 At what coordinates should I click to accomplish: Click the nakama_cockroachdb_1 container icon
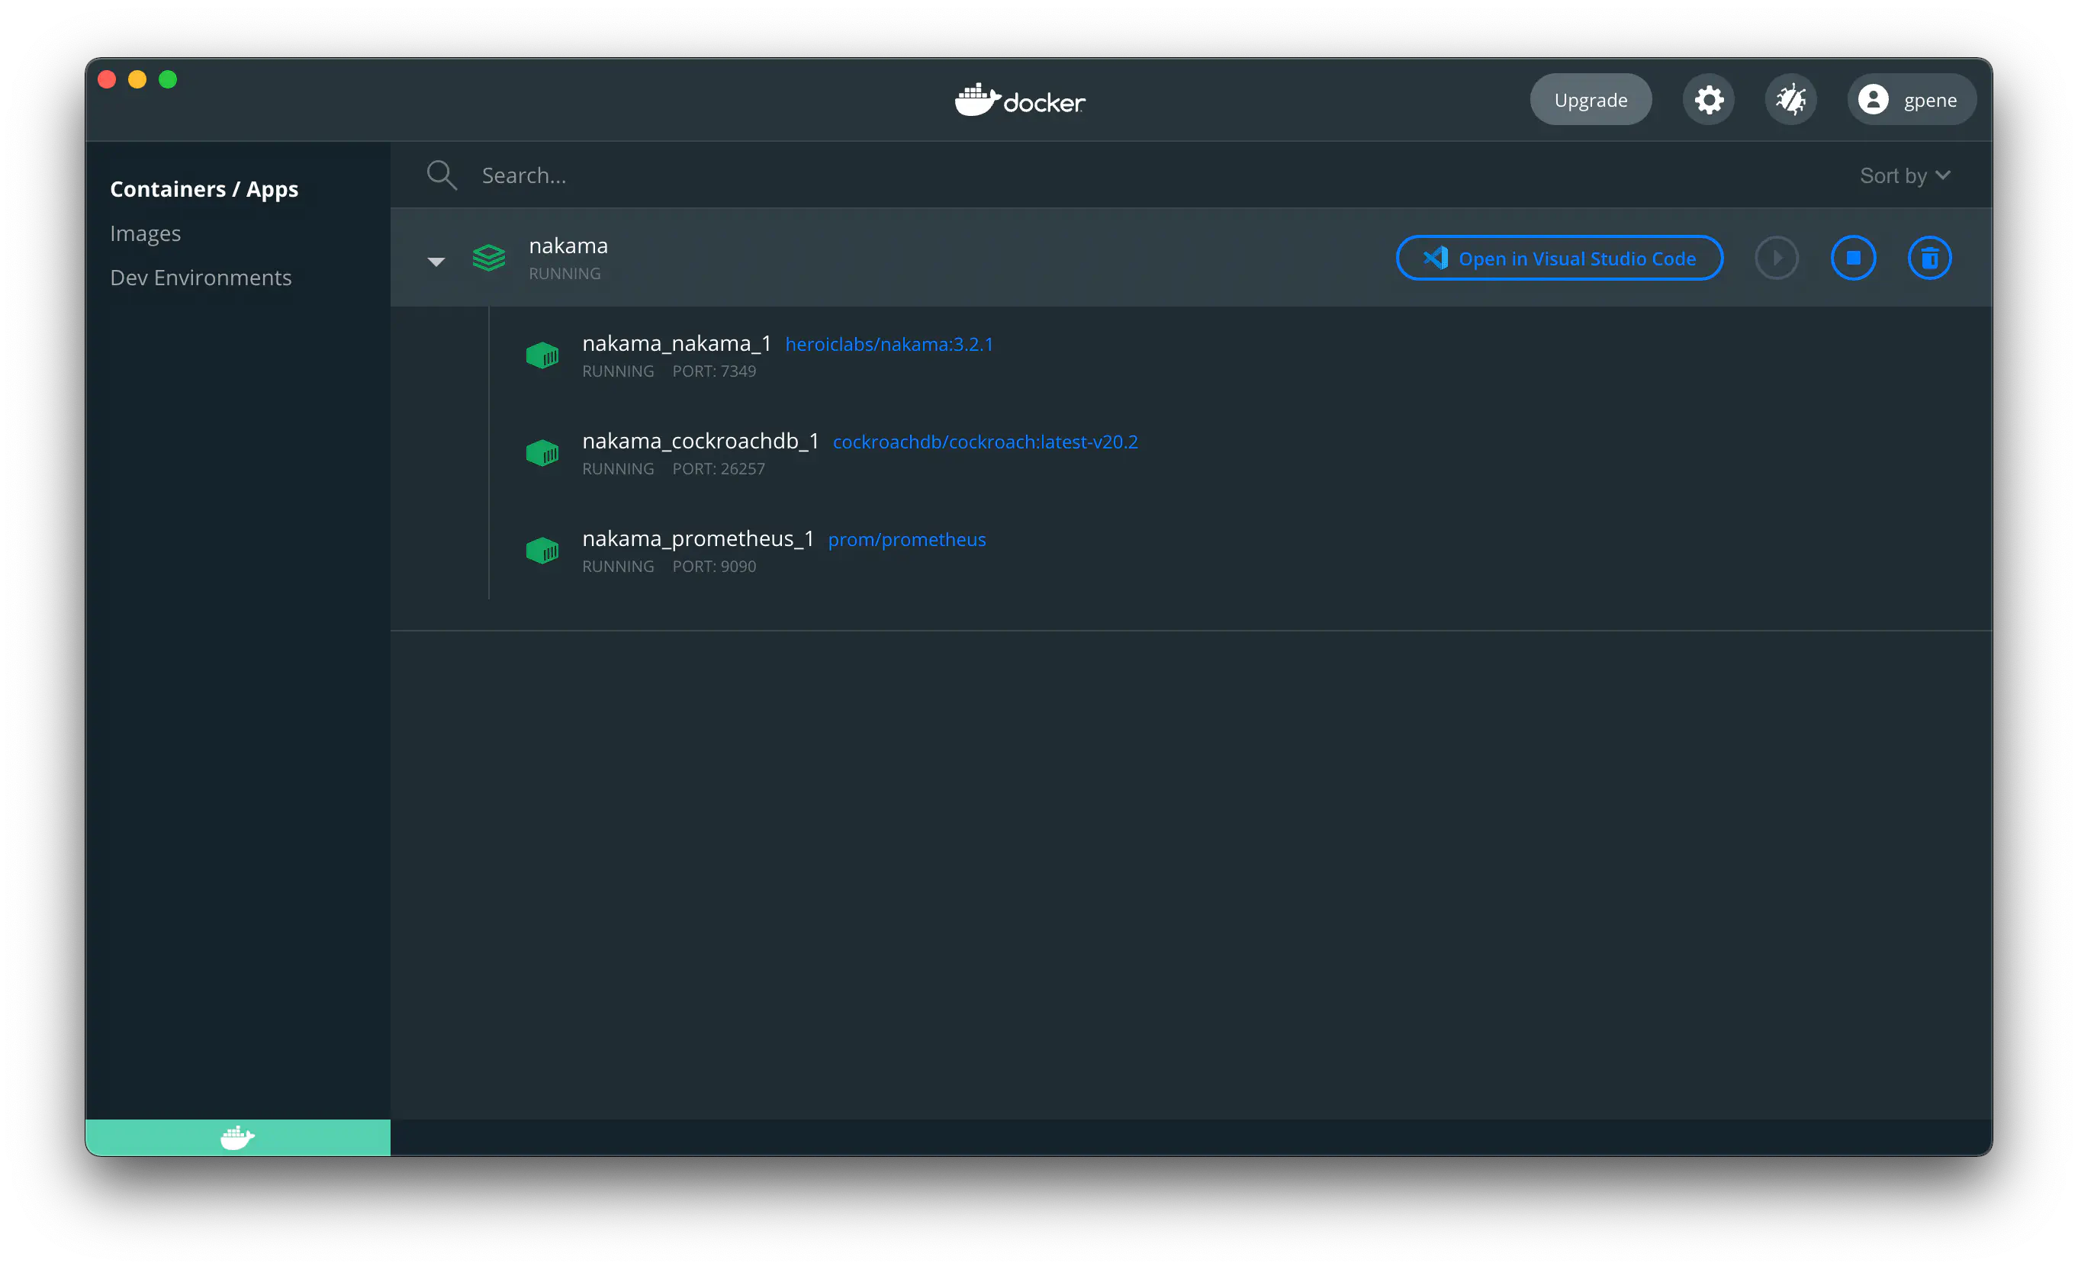tap(542, 454)
